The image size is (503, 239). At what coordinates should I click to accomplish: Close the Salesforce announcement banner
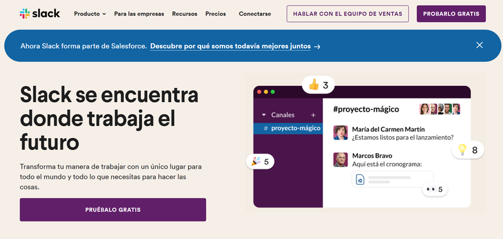click(479, 45)
